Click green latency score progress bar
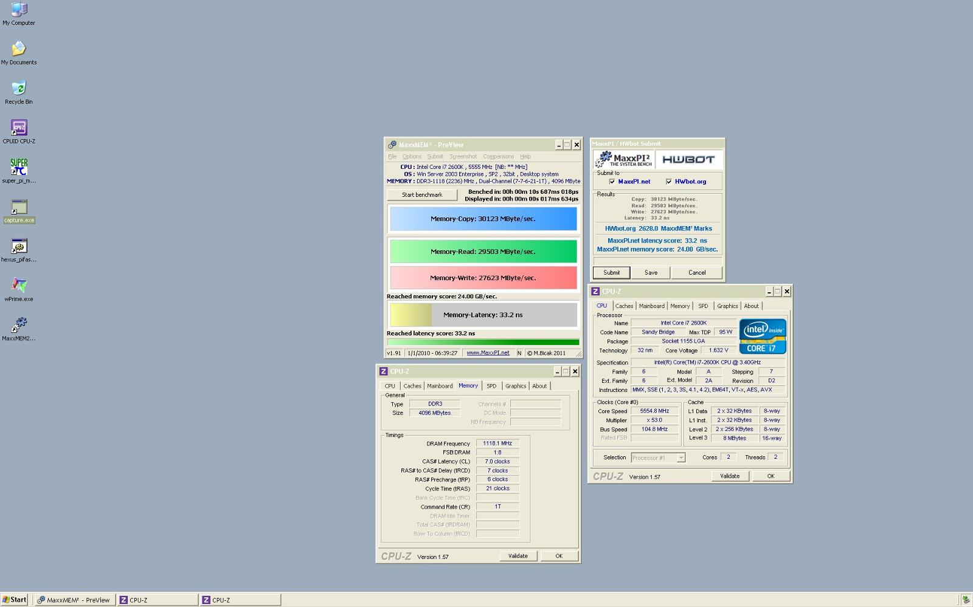 tap(483, 342)
